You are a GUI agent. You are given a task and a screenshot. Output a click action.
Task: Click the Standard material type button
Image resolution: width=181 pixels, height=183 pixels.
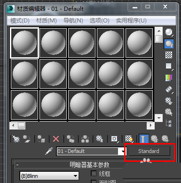pyautogui.click(x=149, y=151)
